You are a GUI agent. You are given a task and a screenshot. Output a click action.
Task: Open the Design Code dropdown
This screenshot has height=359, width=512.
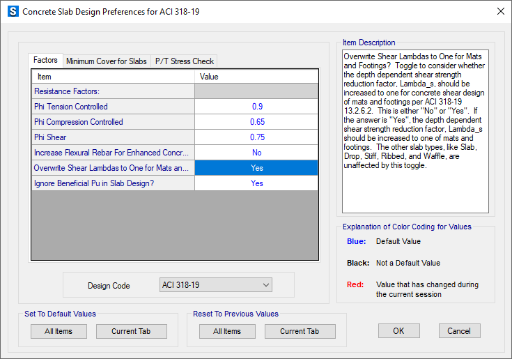click(215, 285)
